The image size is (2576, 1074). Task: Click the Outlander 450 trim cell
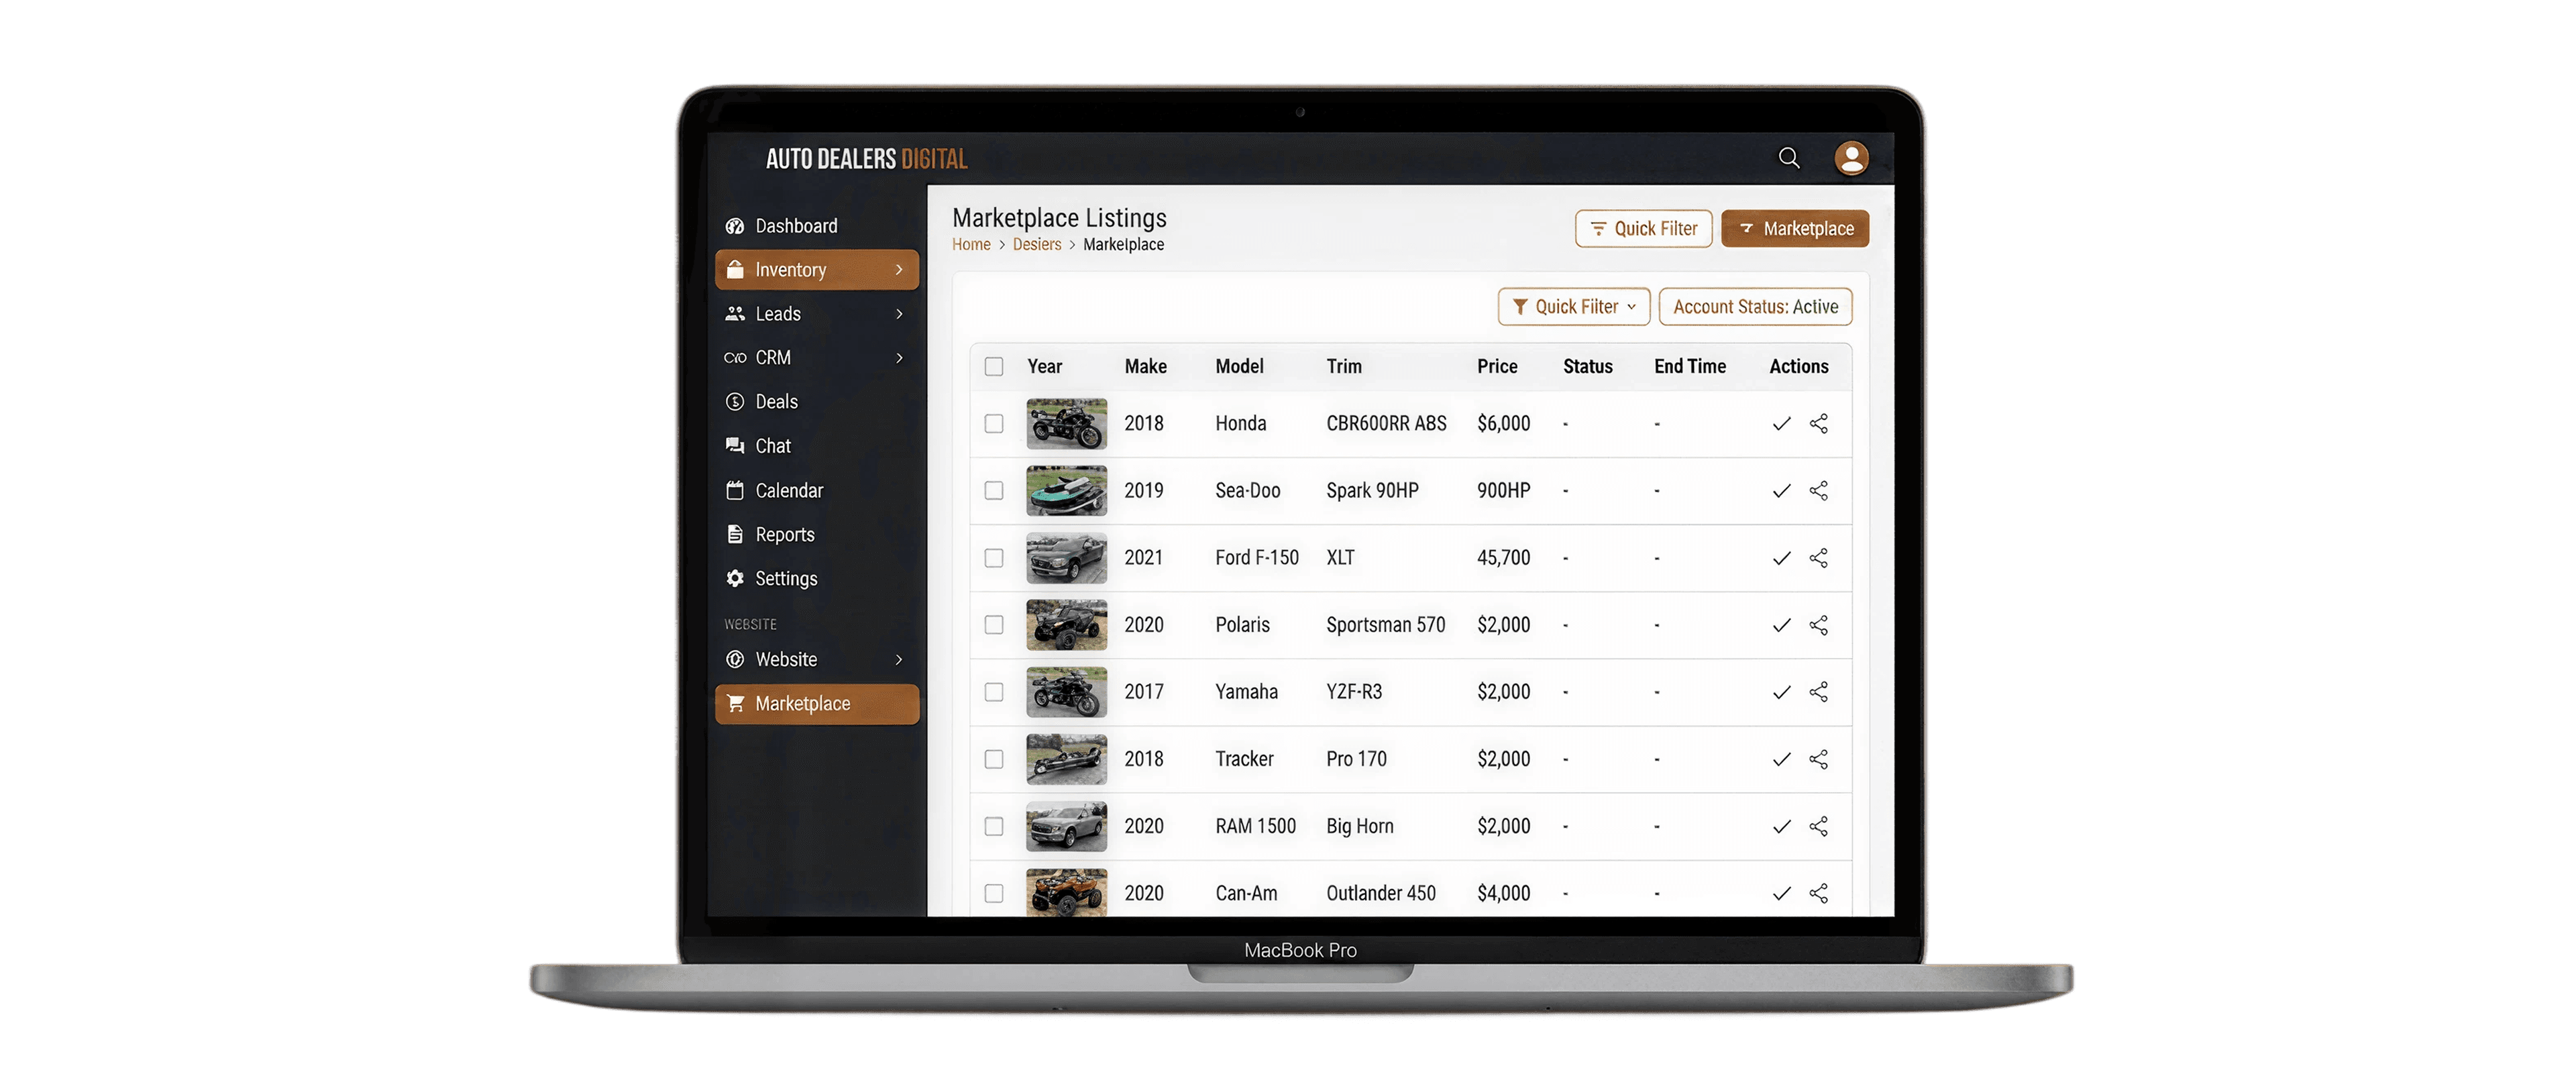click(1380, 893)
